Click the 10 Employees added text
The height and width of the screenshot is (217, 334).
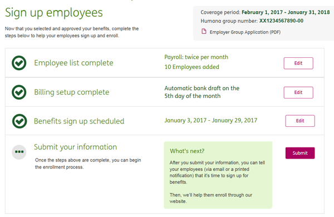click(x=191, y=67)
